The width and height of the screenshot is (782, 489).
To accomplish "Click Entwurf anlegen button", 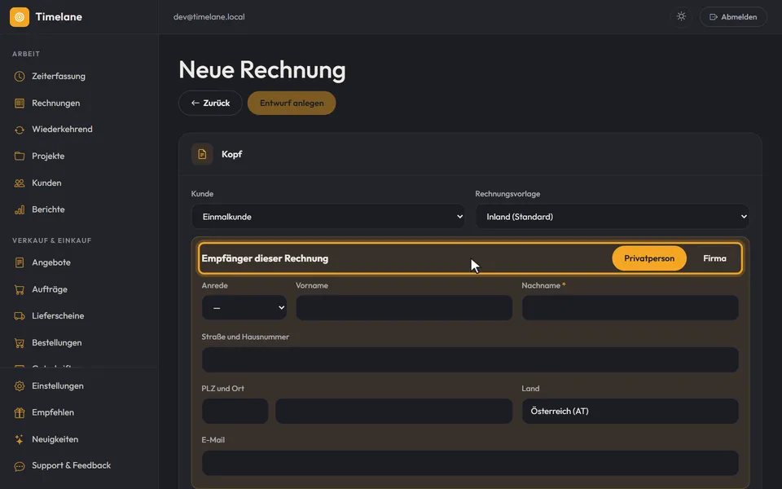I will 292,104.
